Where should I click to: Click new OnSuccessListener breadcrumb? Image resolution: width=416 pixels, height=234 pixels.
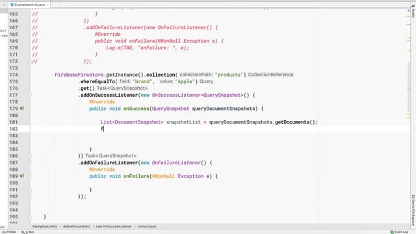(x=114, y=226)
